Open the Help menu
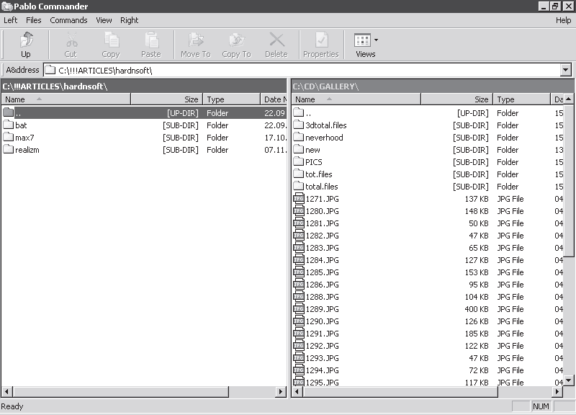The height and width of the screenshot is (415, 576). (563, 20)
